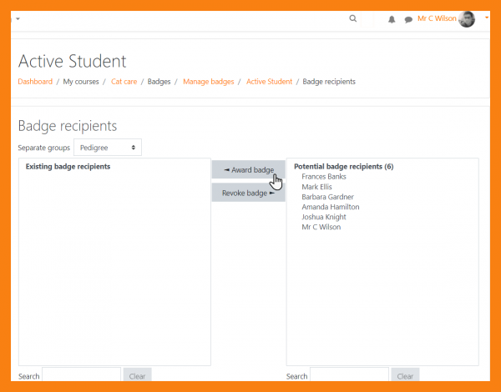This screenshot has width=501, height=392.
Task: Select Mark Ellis in potential recipients list
Action: point(316,187)
